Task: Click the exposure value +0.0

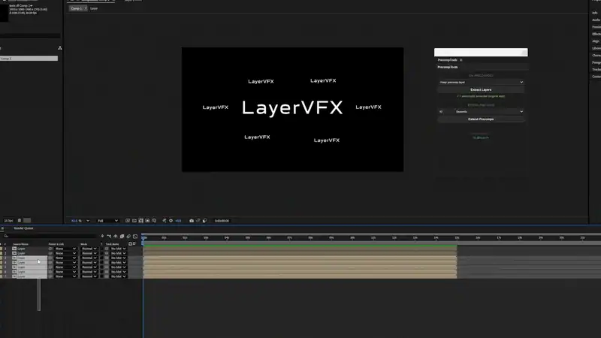Action: point(178,221)
